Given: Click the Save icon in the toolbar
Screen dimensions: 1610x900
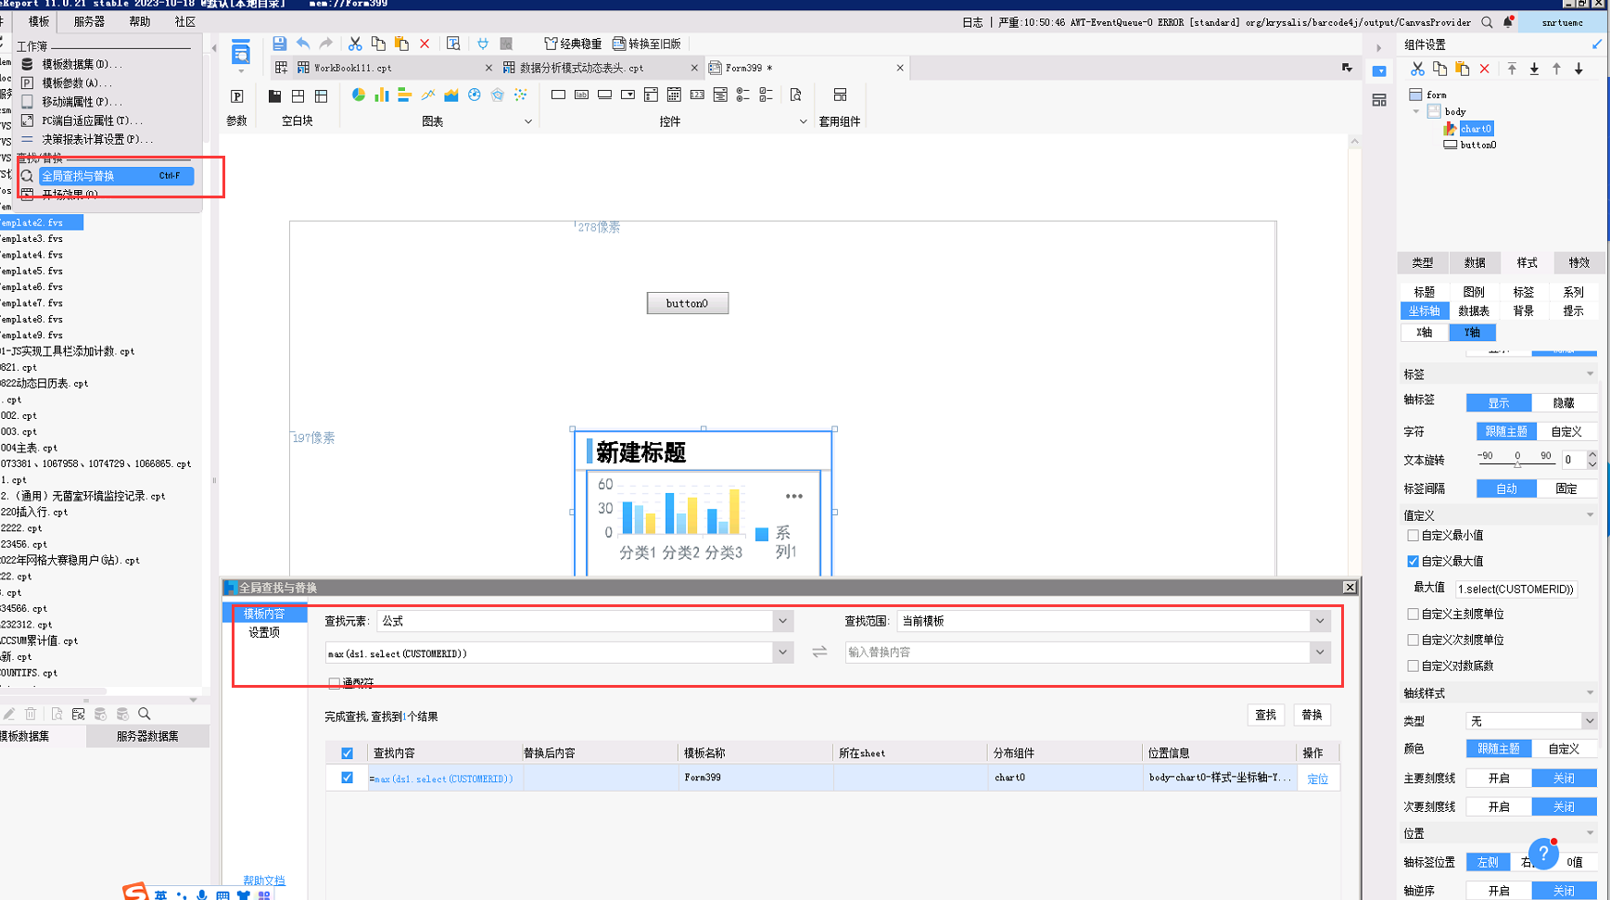Looking at the screenshot, I should [279, 44].
